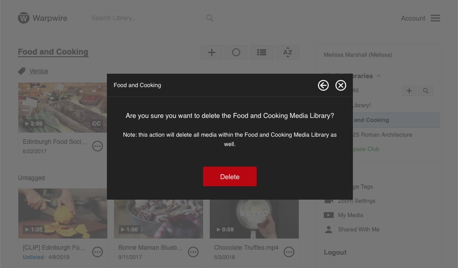This screenshot has width=458, height=268.
Task: Click search icon in Media Libraries sidebar
Action: [426, 91]
